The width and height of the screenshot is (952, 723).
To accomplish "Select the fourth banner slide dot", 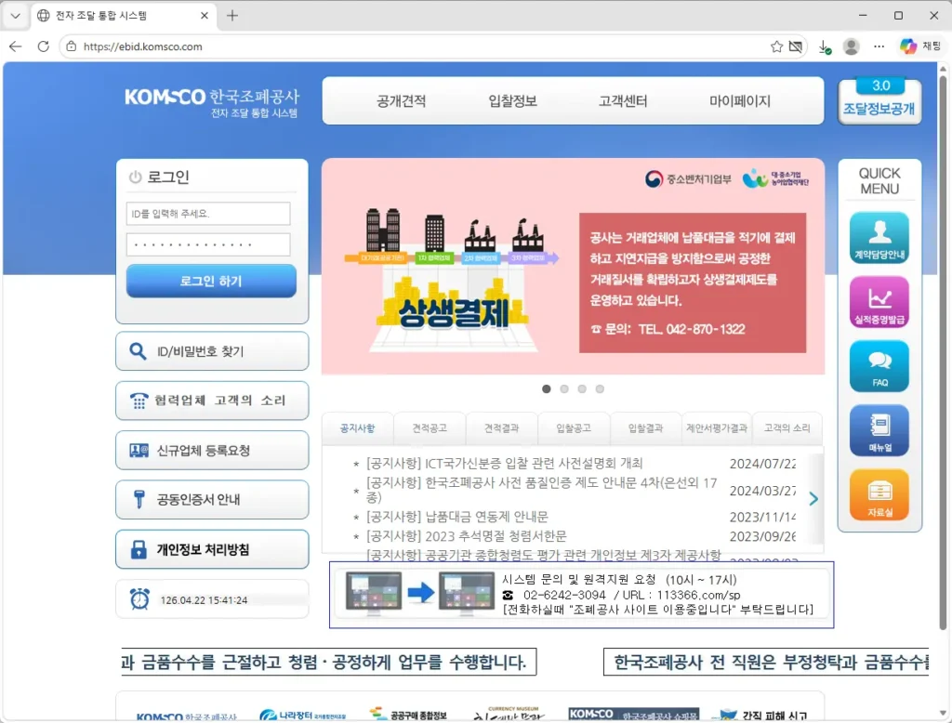I will coord(600,389).
